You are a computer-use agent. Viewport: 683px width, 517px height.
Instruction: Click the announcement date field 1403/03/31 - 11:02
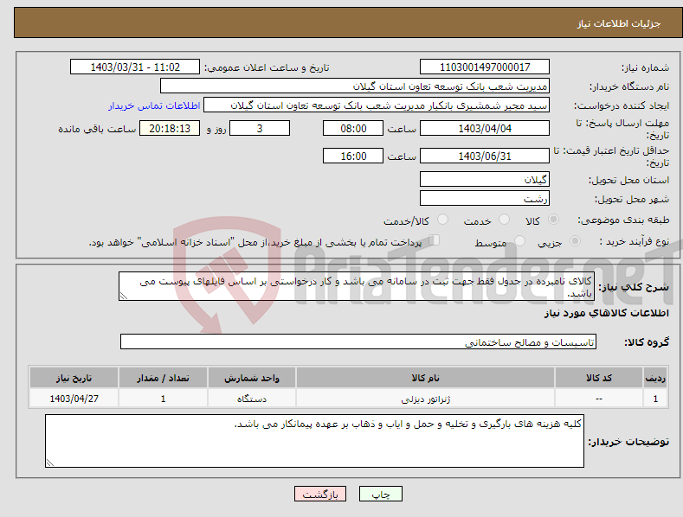134,67
